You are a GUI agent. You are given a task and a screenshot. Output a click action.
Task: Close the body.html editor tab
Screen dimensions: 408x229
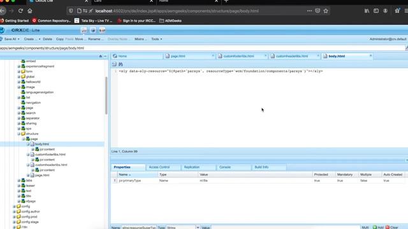(x=370, y=55)
